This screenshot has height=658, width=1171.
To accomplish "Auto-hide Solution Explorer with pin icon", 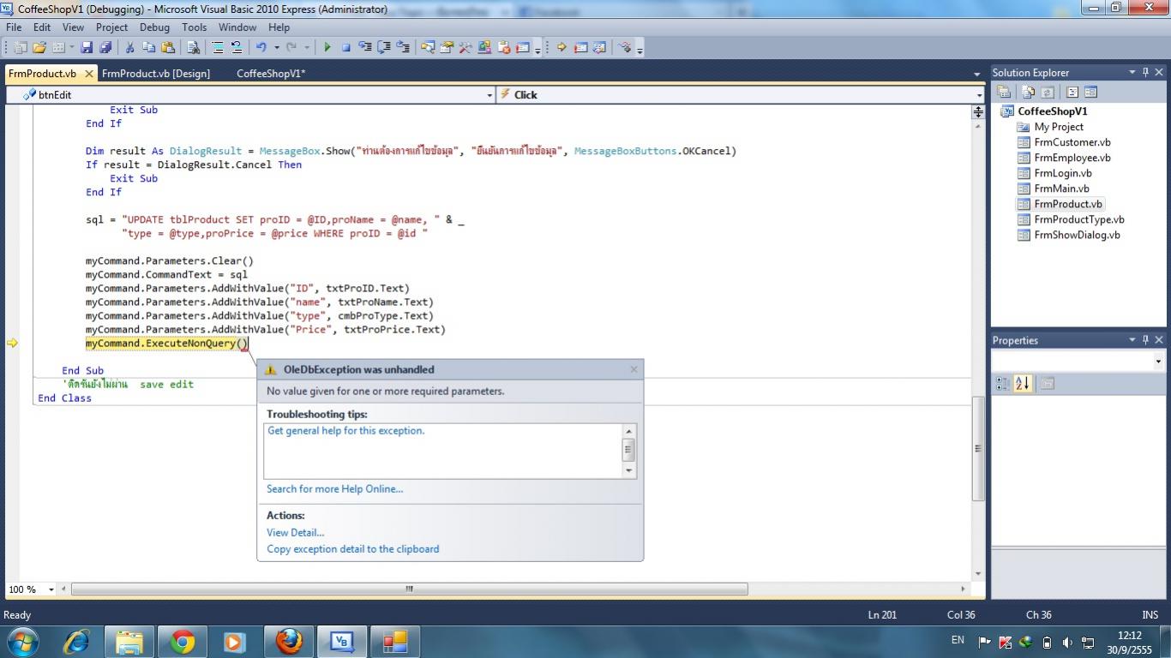I will tap(1145, 73).
